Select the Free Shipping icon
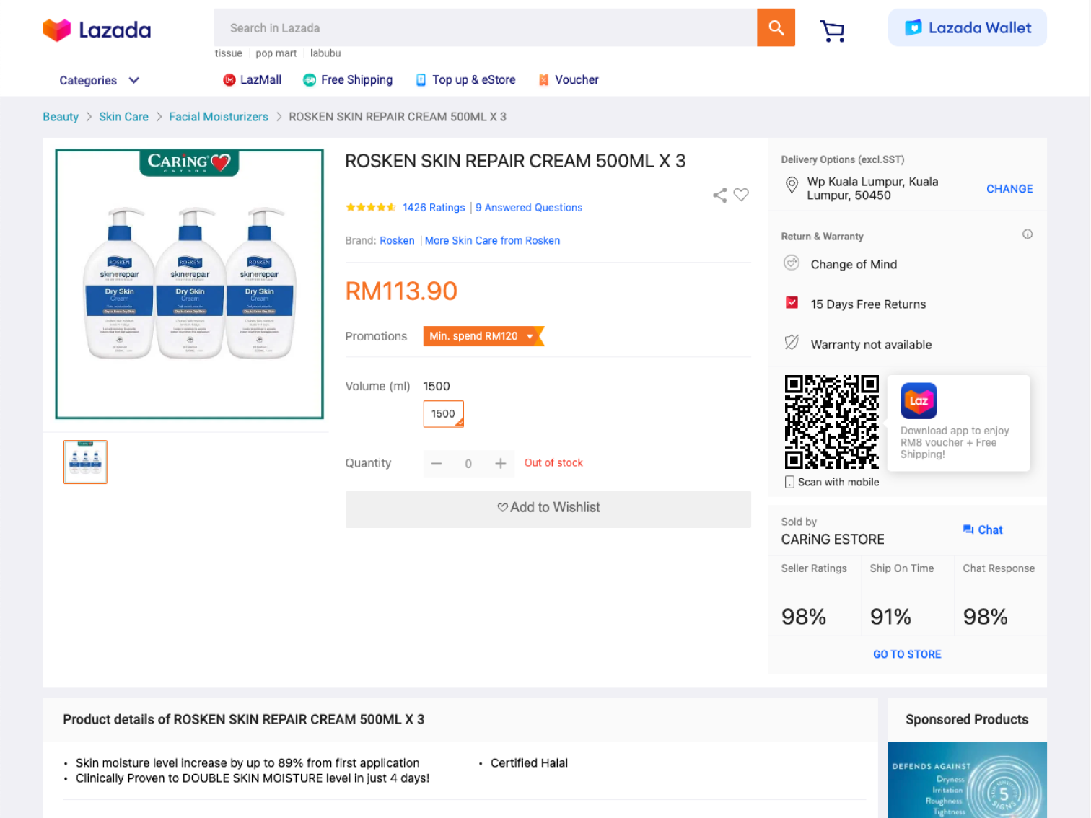The image size is (1091, 818). (x=309, y=79)
